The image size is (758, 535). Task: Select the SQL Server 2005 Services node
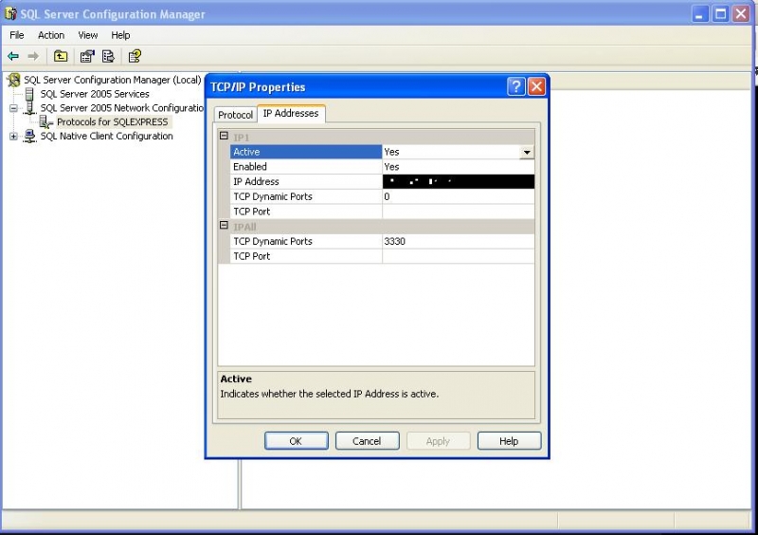tap(94, 94)
